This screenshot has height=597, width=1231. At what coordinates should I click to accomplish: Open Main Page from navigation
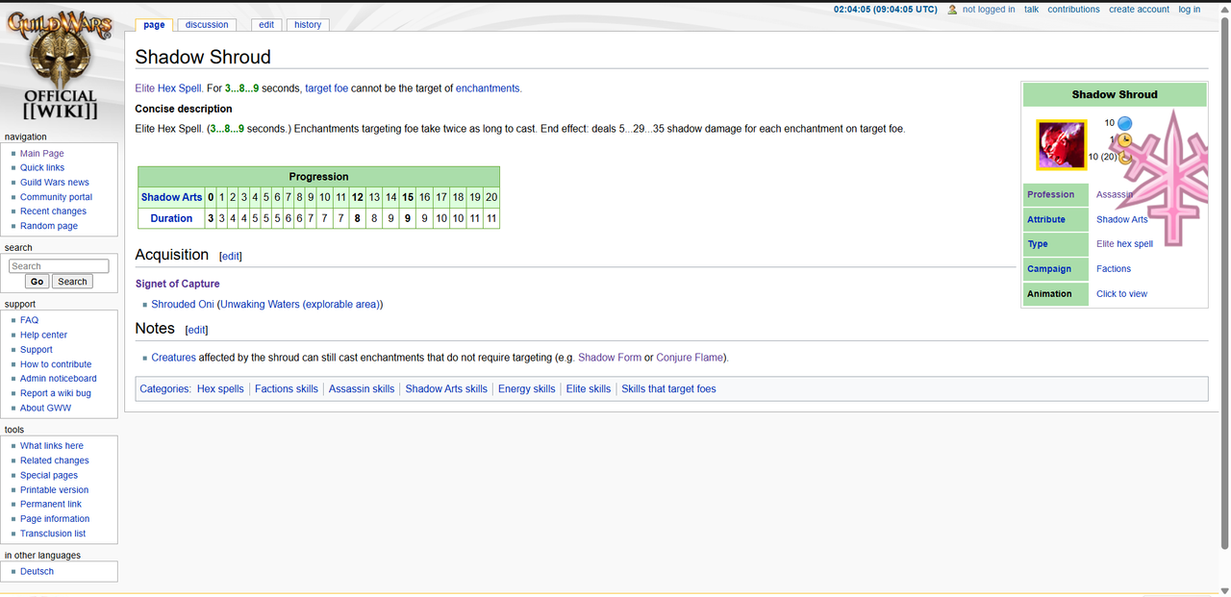click(42, 154)
